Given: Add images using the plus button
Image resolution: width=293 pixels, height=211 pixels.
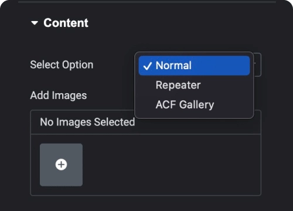Looking at the screenshot, I should (x=61, y=165).
